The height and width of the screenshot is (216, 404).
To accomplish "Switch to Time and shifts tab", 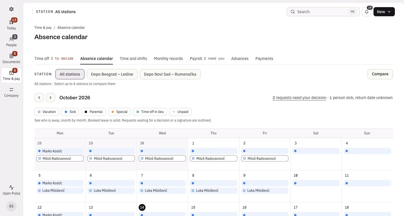I will click(134, 58).
